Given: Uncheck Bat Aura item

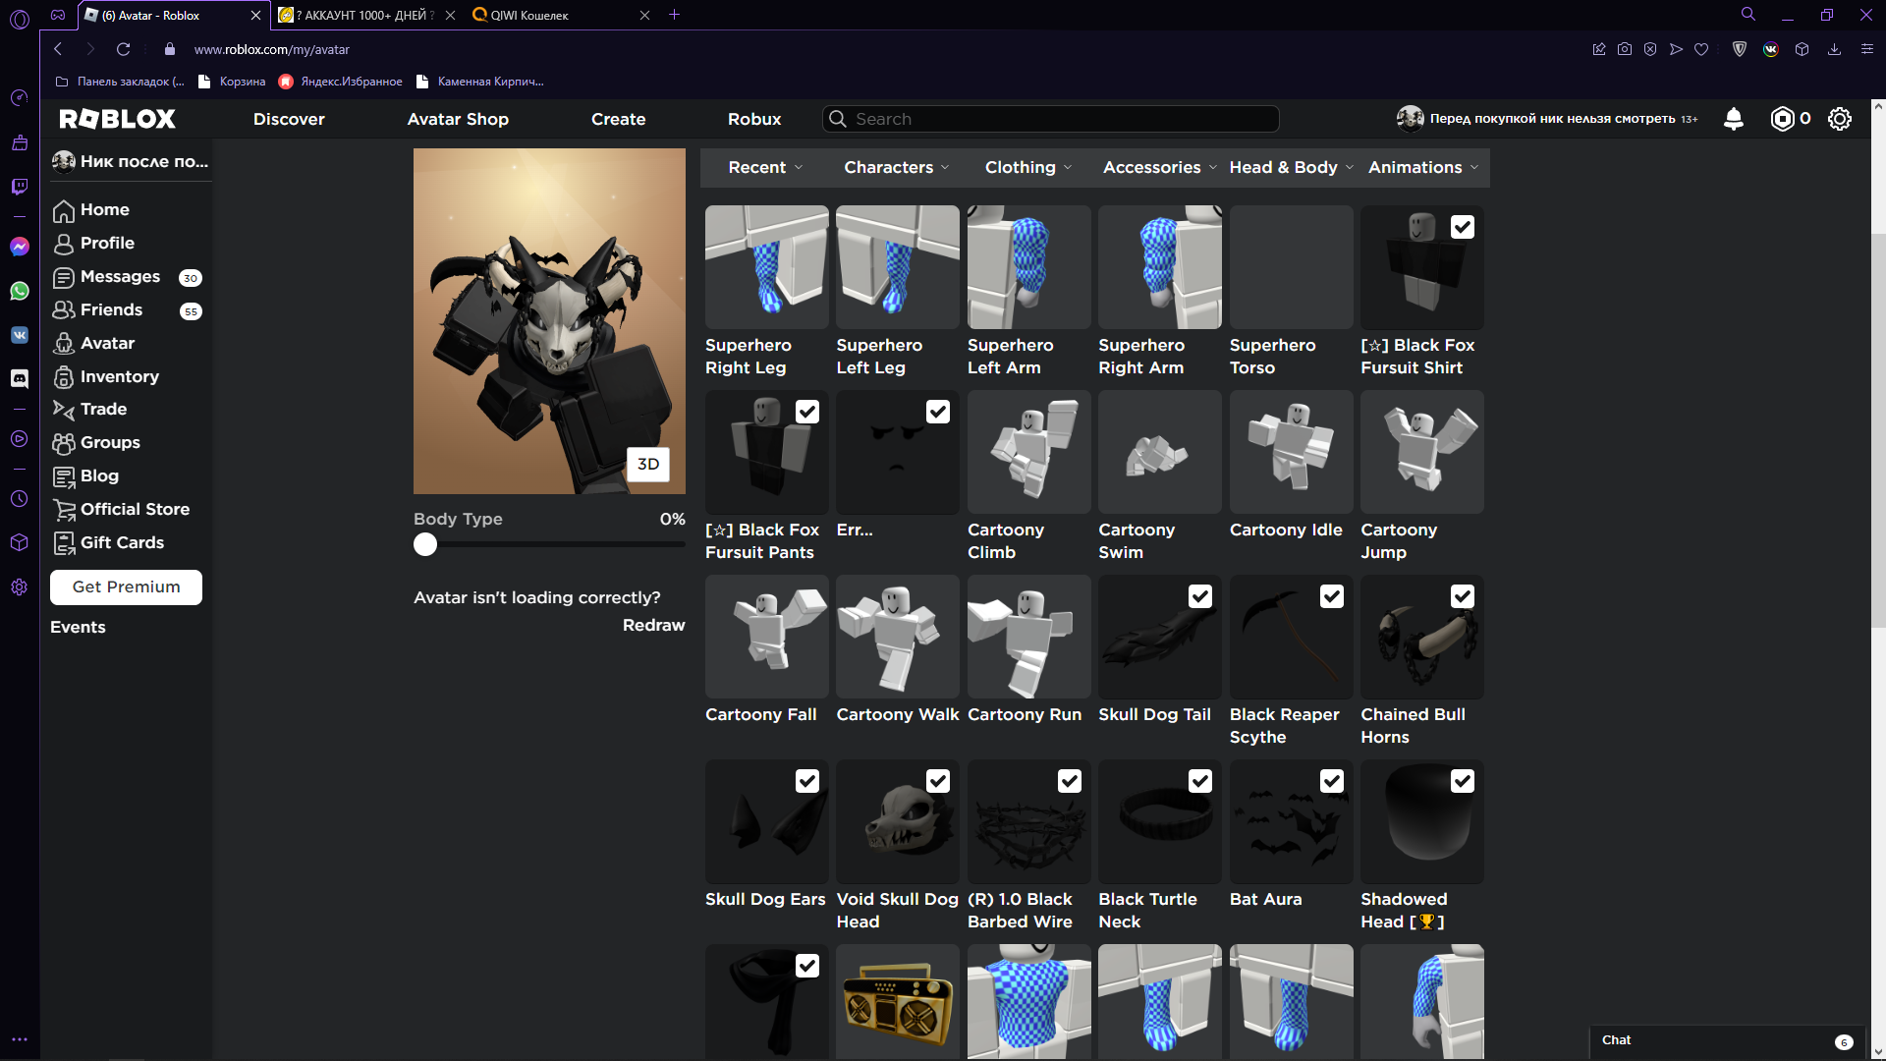Looking at the screenshot, I should (1332, 781).
